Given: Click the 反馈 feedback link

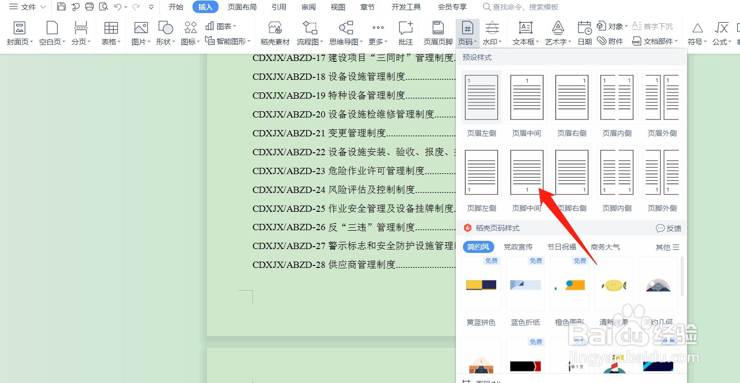Looking at the screenshot, I should pyautogui.click(x=668, y=228).
